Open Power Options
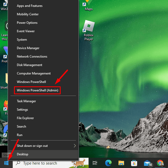 tap(43, 23)
